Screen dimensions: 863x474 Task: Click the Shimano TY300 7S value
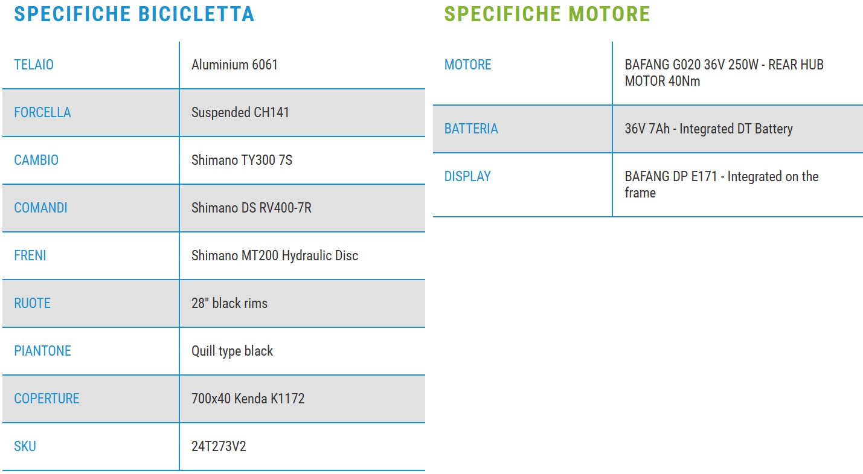(242, 160)
